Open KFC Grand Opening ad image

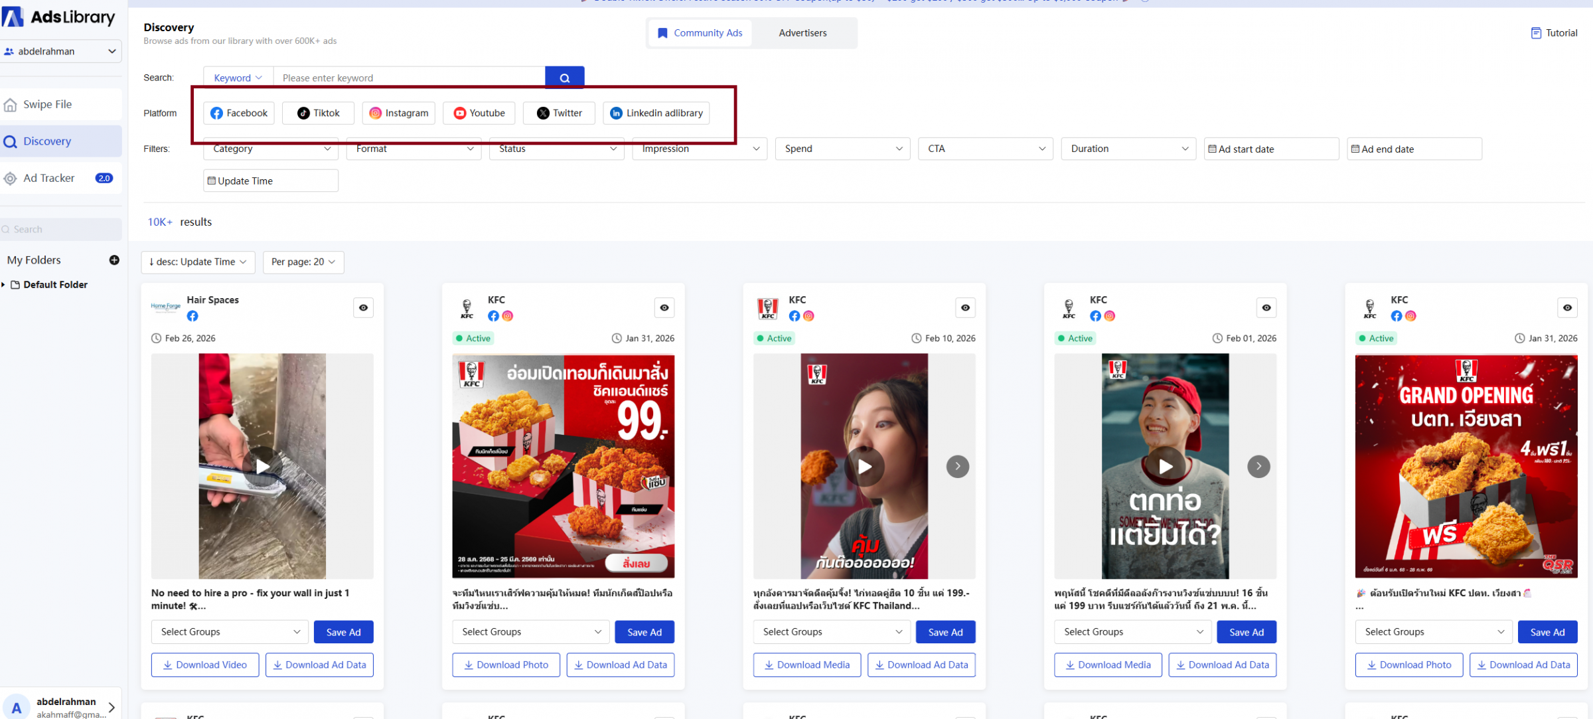(x=1466, y=466)
